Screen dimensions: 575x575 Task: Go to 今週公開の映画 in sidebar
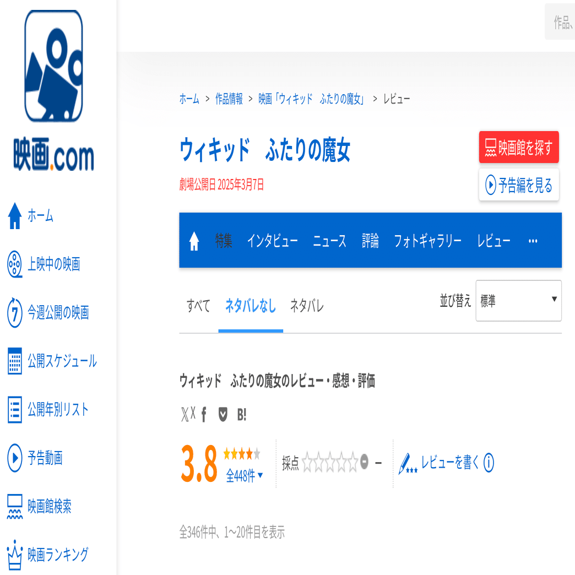click(58, 312)
